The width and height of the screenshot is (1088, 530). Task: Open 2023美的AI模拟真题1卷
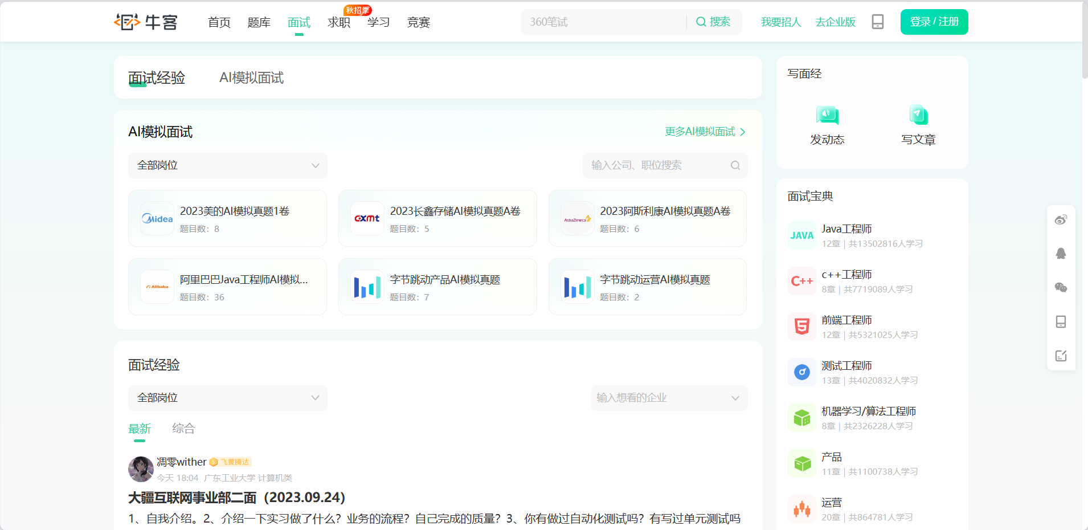tap(235, 211)
